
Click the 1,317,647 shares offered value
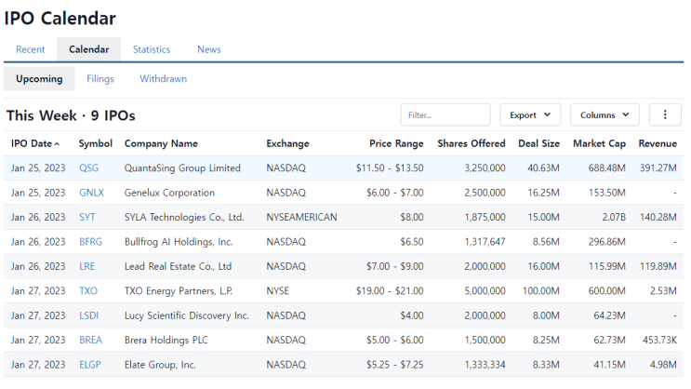point(485,242)
